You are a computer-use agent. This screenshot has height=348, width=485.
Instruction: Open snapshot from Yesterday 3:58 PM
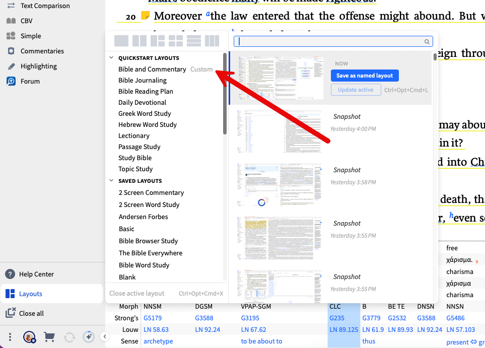pyautogui.click(x=279, y=185)
